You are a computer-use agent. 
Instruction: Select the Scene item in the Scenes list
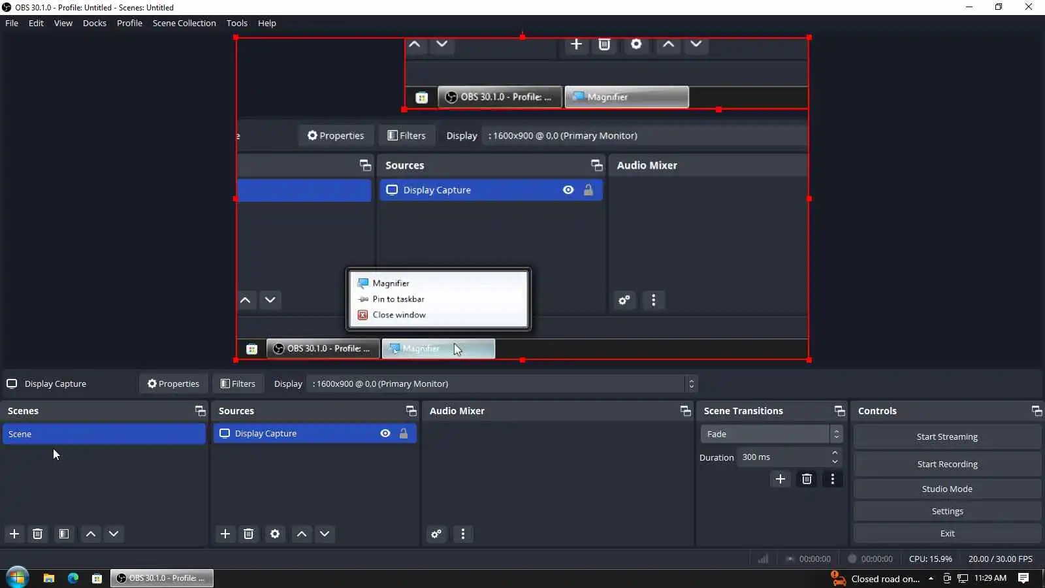click(x=104, y=434)
